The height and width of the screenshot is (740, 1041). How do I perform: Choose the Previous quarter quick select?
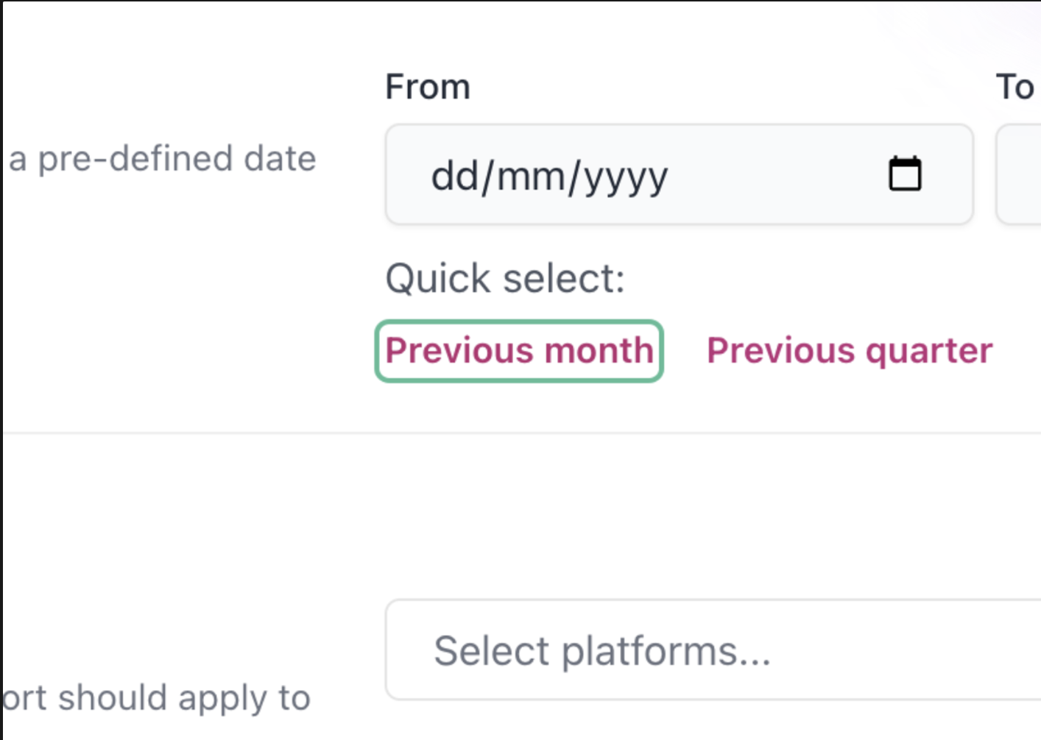tap(850, 351)
